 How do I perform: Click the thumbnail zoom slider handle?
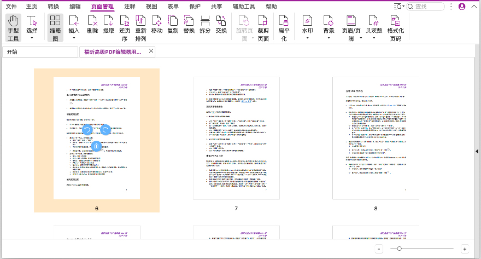point(400,249)
